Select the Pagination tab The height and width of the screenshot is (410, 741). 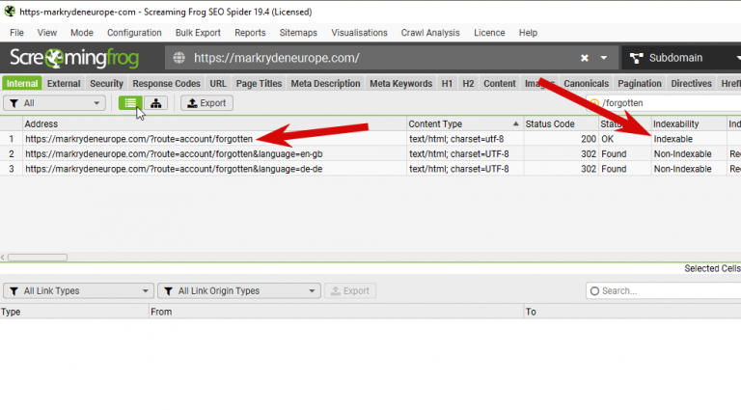(640, 84)
